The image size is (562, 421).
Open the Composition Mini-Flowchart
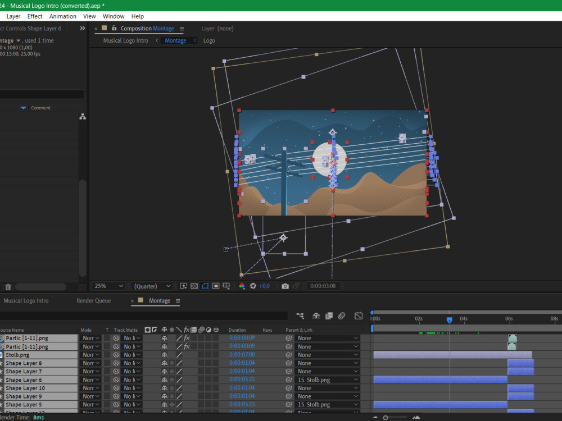(300, 315)
